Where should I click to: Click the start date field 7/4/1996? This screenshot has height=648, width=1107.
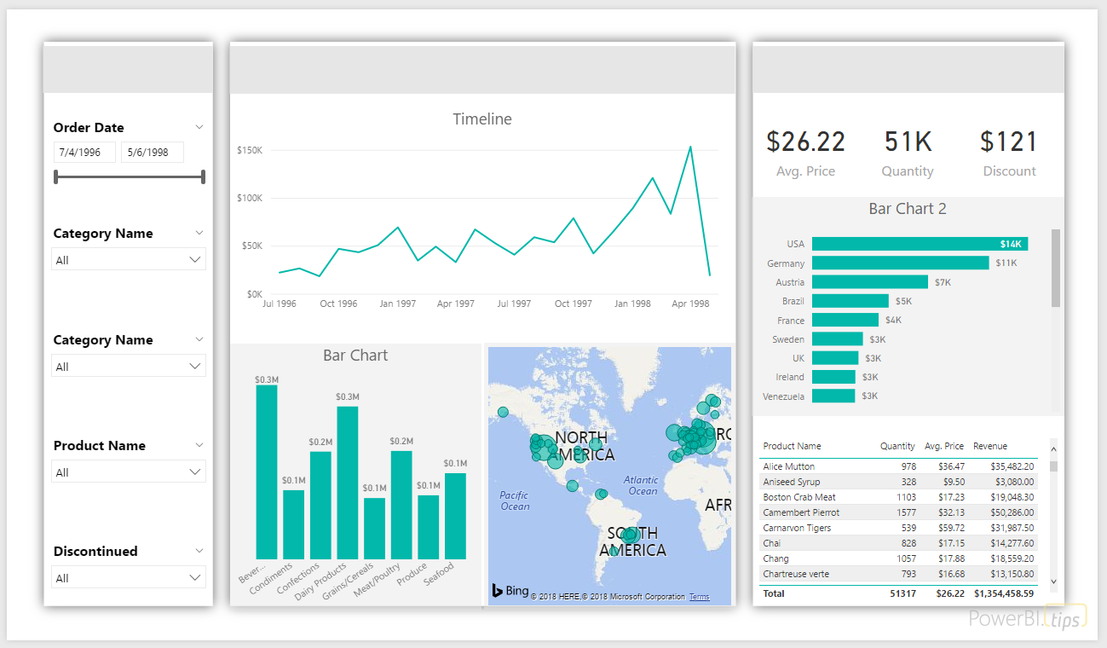(84, 153)
